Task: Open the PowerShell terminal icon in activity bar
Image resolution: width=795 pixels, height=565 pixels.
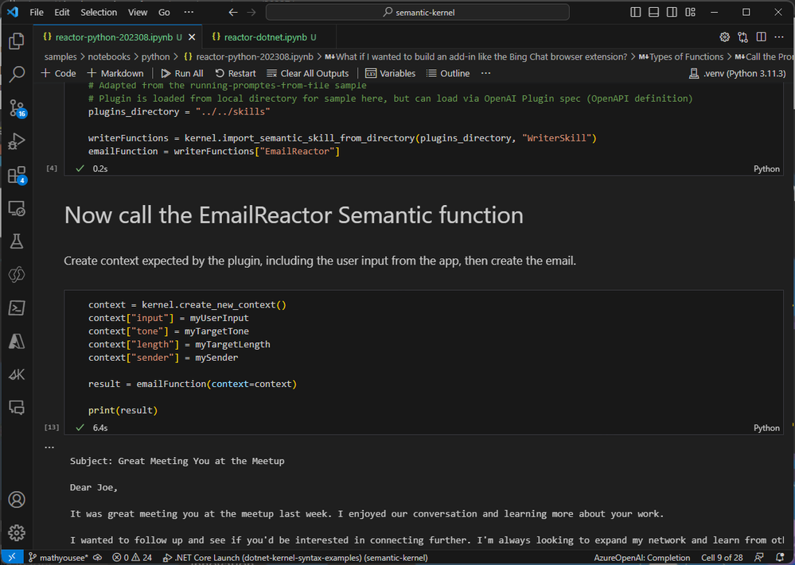Action: 16,308
